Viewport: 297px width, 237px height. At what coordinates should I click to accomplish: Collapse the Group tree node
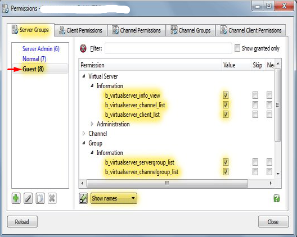[83, 143]
